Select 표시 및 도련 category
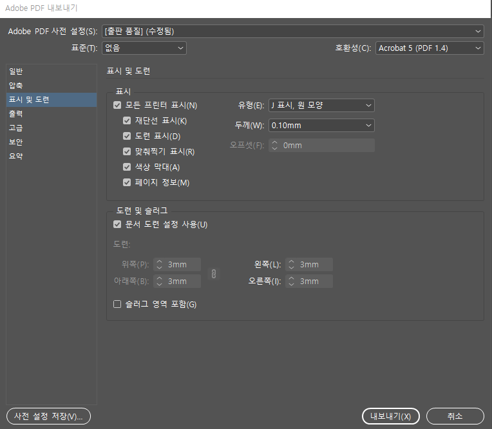Screen dimensions: 492x429 click(x=52, y=99)
